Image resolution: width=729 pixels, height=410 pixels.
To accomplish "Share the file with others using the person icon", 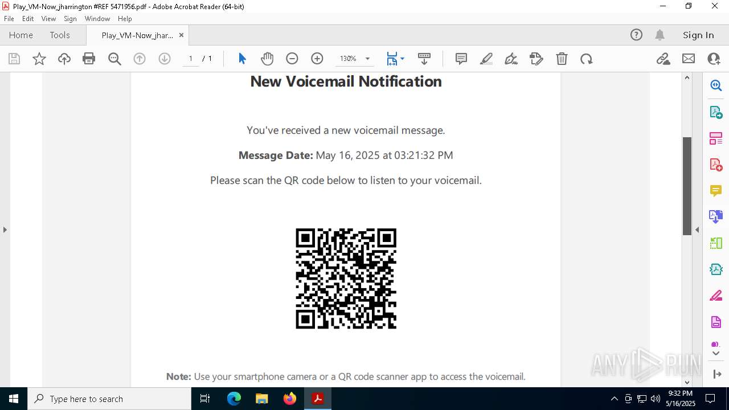I will click(714, 59).
